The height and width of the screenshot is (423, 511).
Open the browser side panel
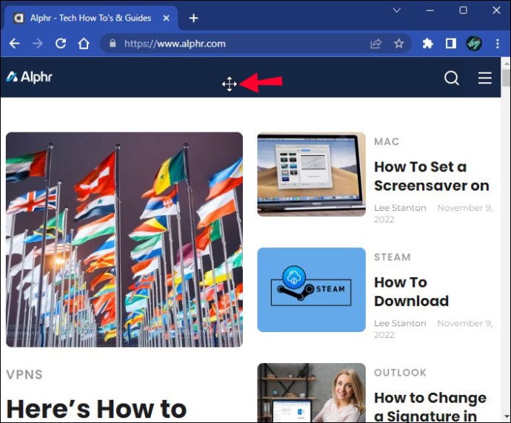451,44
